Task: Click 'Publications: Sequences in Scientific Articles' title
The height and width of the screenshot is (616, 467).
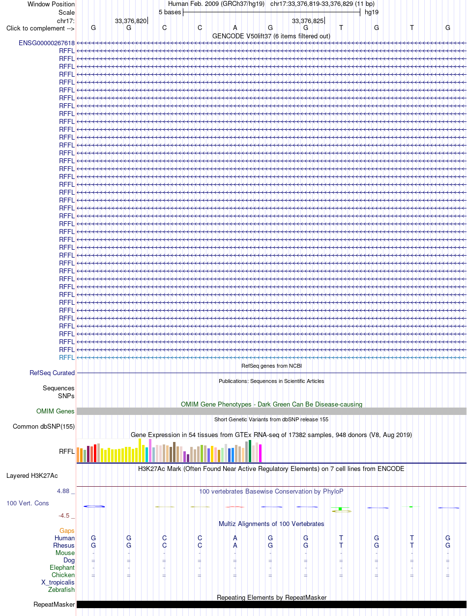Action: coord(271,381)
